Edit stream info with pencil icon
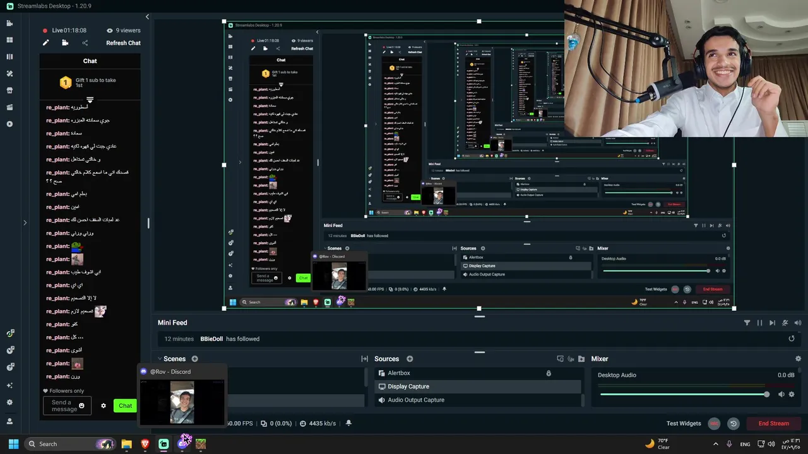The height and width of the screenshot is (454, 808). tap(45, 43)
